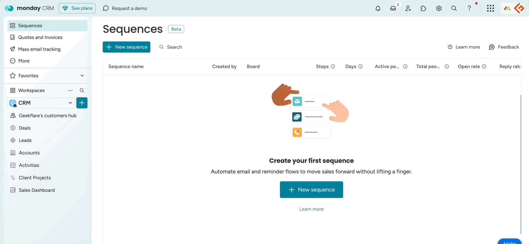Open the inbox with 2 badge
The width and height of the screenshot is (529, 244).
pos(393,8)
